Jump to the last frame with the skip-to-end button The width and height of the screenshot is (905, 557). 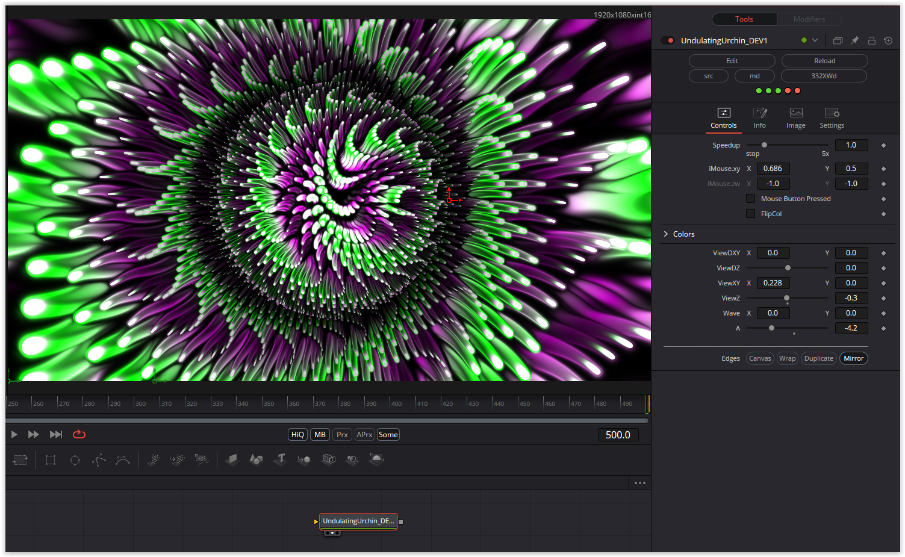pyautogui.click(x=56, y=435)
